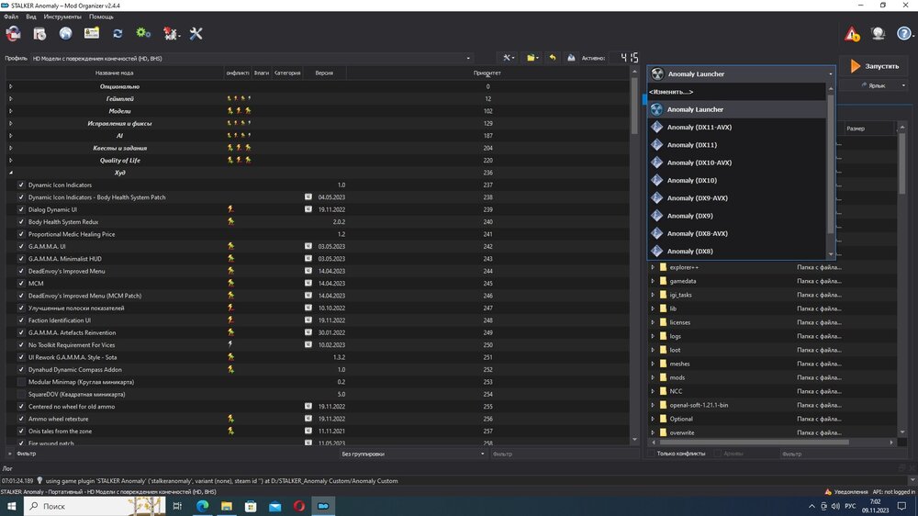This screenshot has height=516, width=918.
Task: Click the yellow restore backup arrow icon
Action: pos(552,58)
